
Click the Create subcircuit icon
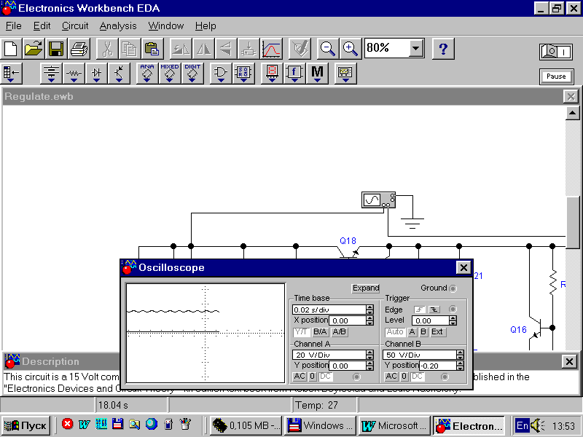(249, 49)
